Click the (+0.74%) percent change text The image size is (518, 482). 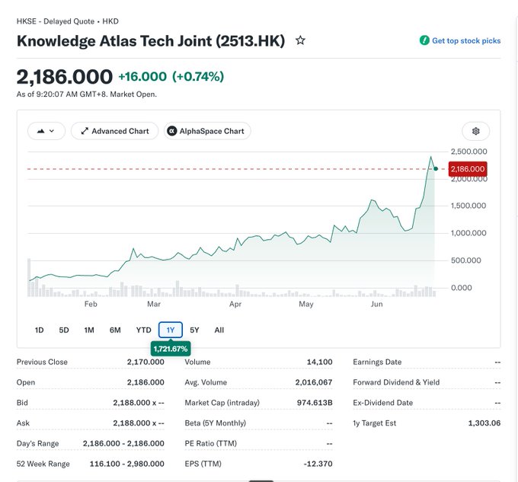[198, 77]
